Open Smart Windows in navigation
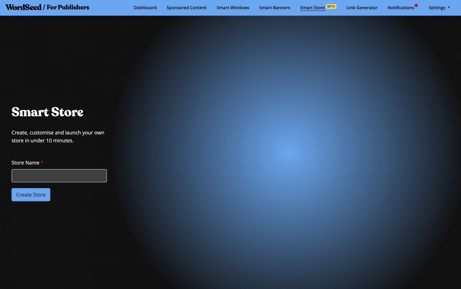 pyautogui.click(x=233, y=8)
